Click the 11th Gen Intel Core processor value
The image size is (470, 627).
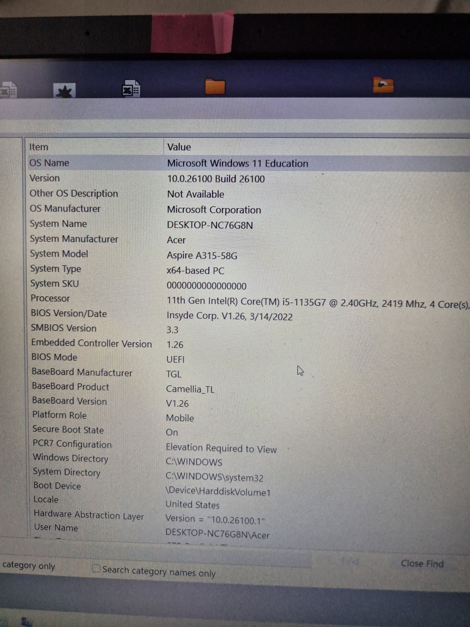pyautogui.click(x=318, y=303)
